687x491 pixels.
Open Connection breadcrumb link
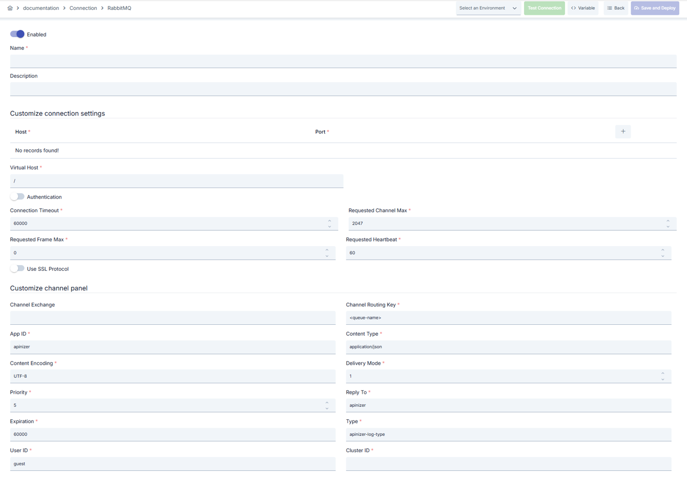click(x=83, y=8)
